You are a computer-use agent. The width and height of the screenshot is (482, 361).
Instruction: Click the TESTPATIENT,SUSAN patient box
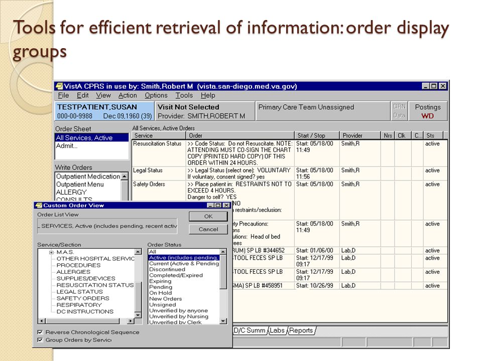click(x=104, y=111)
